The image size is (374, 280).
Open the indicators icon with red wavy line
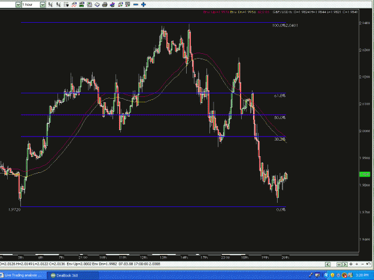pyautogui.click(x=74, y=5)
